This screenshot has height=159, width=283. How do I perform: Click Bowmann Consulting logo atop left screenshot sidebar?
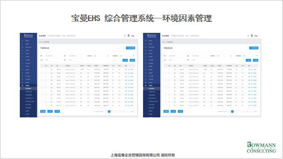29,36
